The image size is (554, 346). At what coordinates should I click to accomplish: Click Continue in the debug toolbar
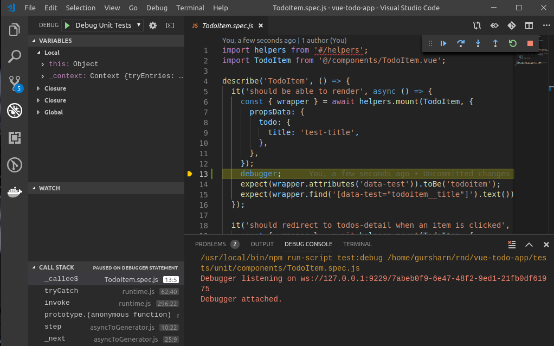click(443, 43)
